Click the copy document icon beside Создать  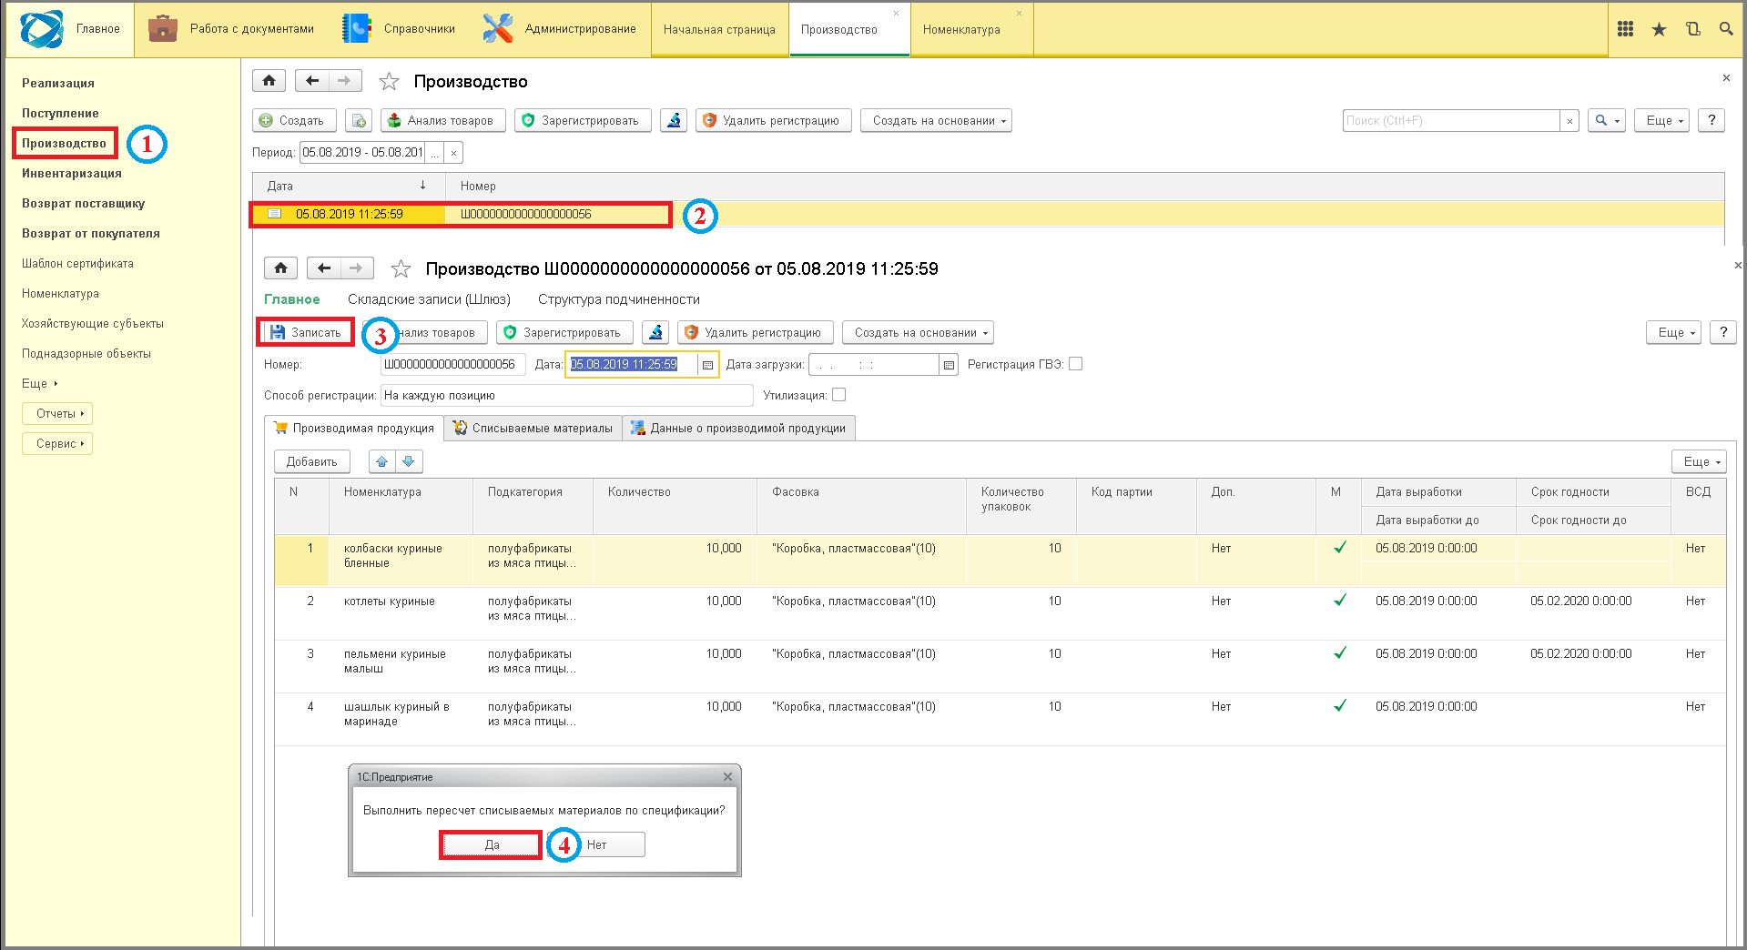tap(359, 120)
